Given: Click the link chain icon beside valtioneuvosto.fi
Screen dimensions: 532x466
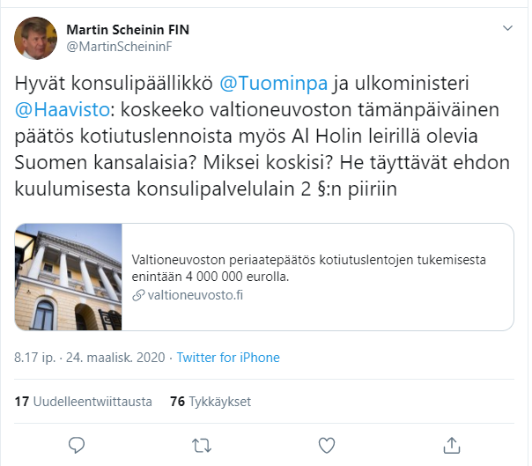Looking at the screenshot, I should click(x=137, y=295).
